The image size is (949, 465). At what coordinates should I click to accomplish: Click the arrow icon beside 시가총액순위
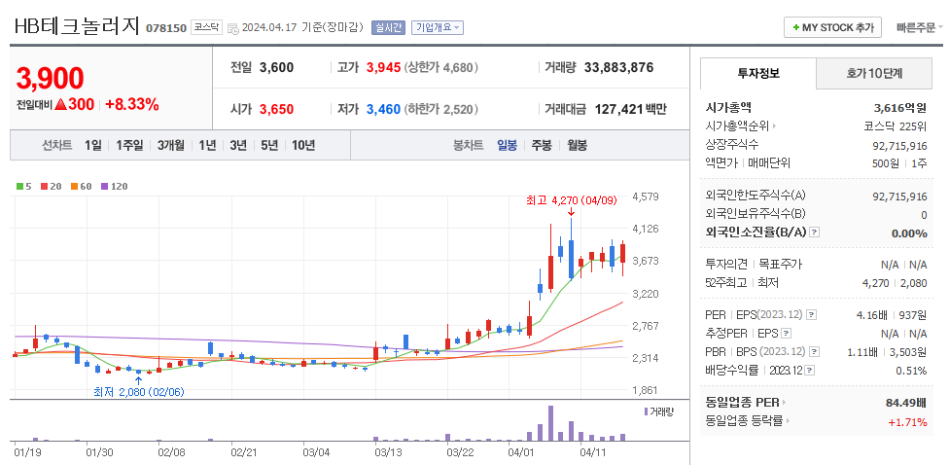coord(774,126)
